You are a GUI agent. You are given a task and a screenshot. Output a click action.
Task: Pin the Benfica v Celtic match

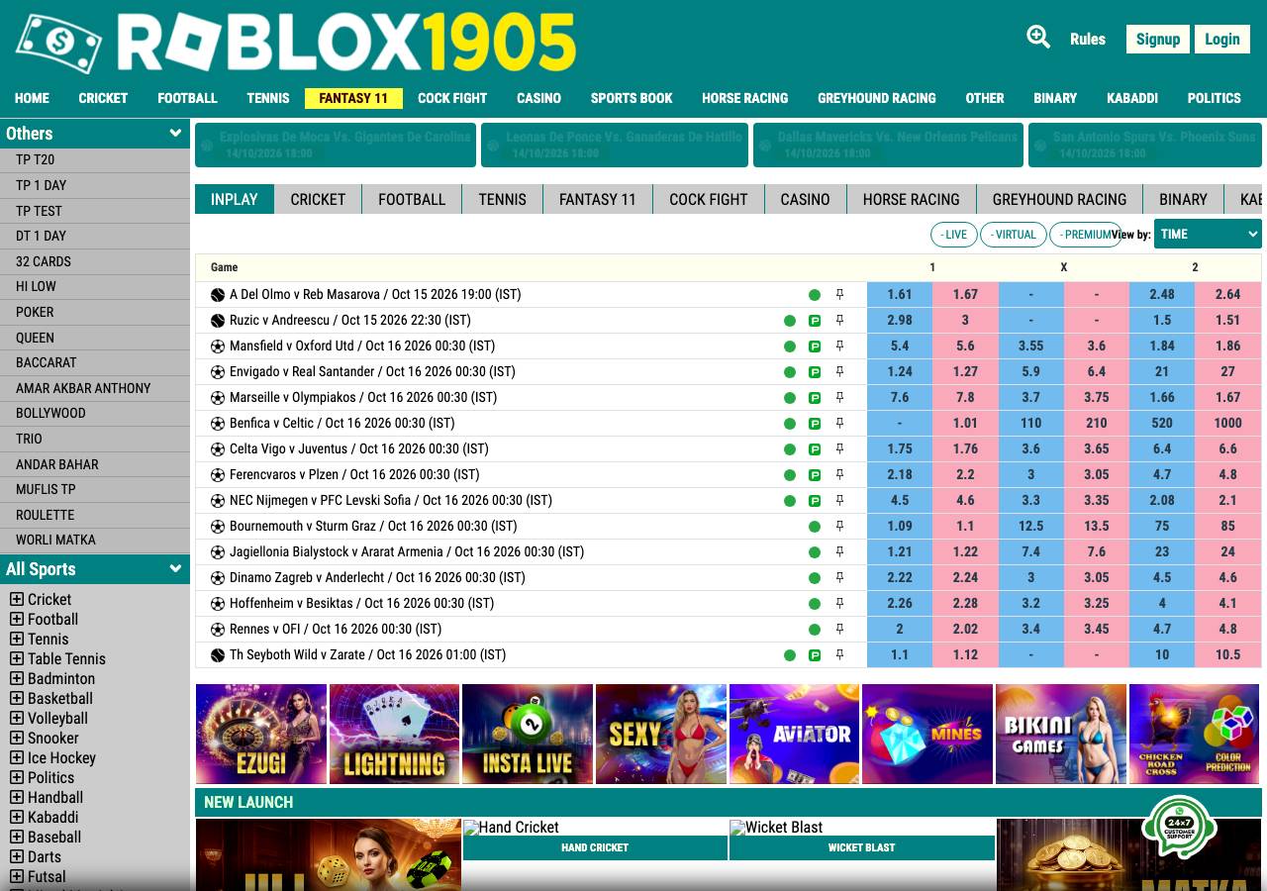pos(839,423)
